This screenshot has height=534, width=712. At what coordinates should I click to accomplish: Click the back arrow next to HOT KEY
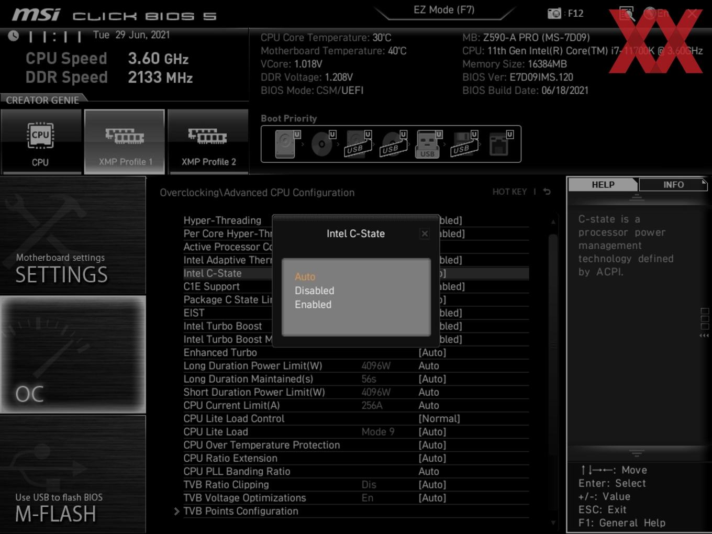[x=547, y=192]
